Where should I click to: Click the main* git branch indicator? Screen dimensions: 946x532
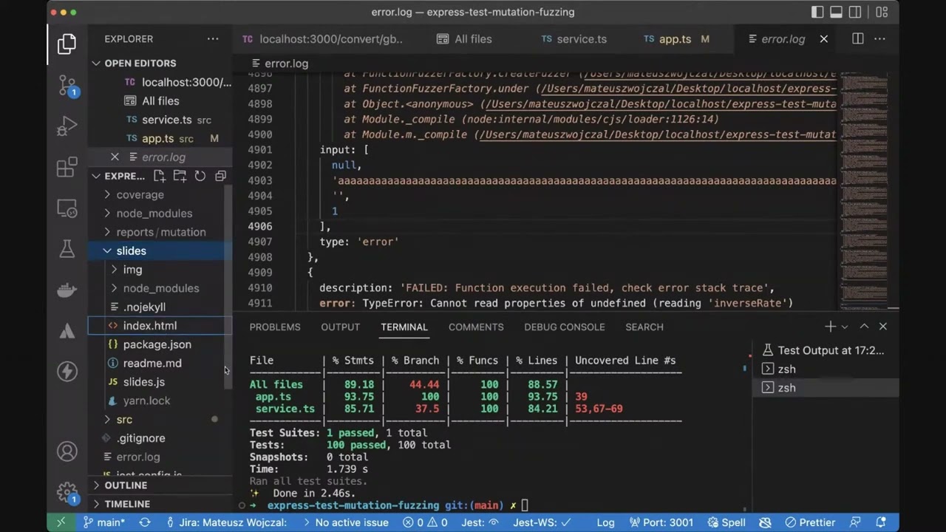click(x=103, y=522)
